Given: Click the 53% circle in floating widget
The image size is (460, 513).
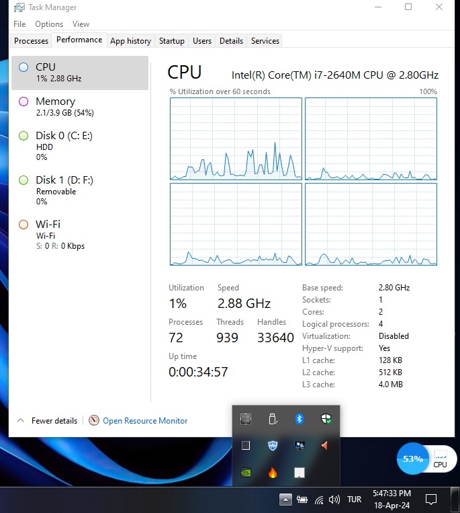Looking at the screenshot, I should 413,459.
